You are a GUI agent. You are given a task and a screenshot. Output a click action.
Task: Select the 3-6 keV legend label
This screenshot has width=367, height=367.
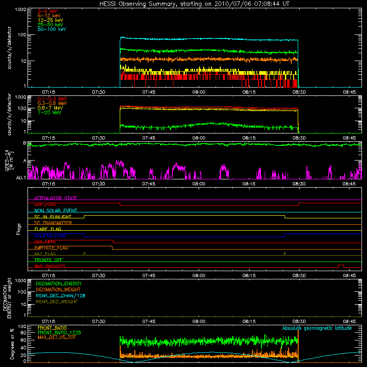[x=48, y=11]
